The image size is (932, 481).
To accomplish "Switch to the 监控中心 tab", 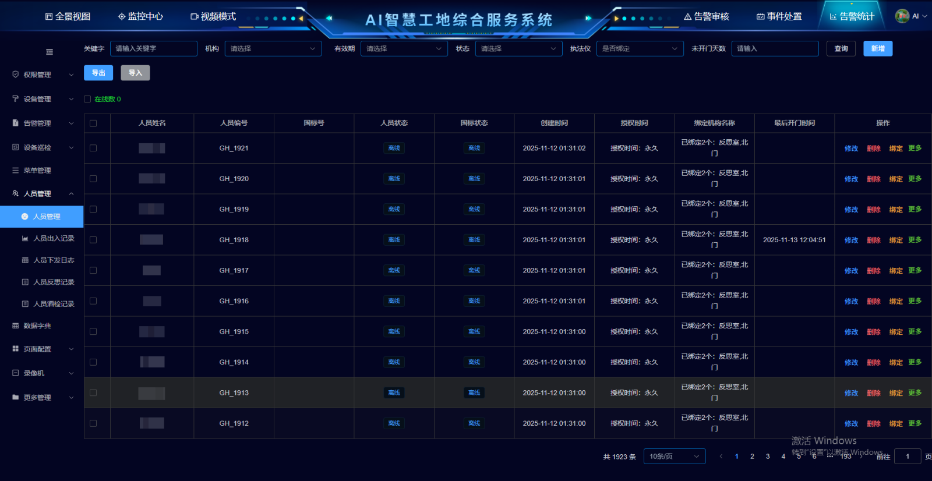I will 140,16.
